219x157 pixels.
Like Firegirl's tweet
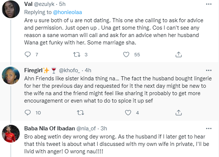click(x=128, y=113)
